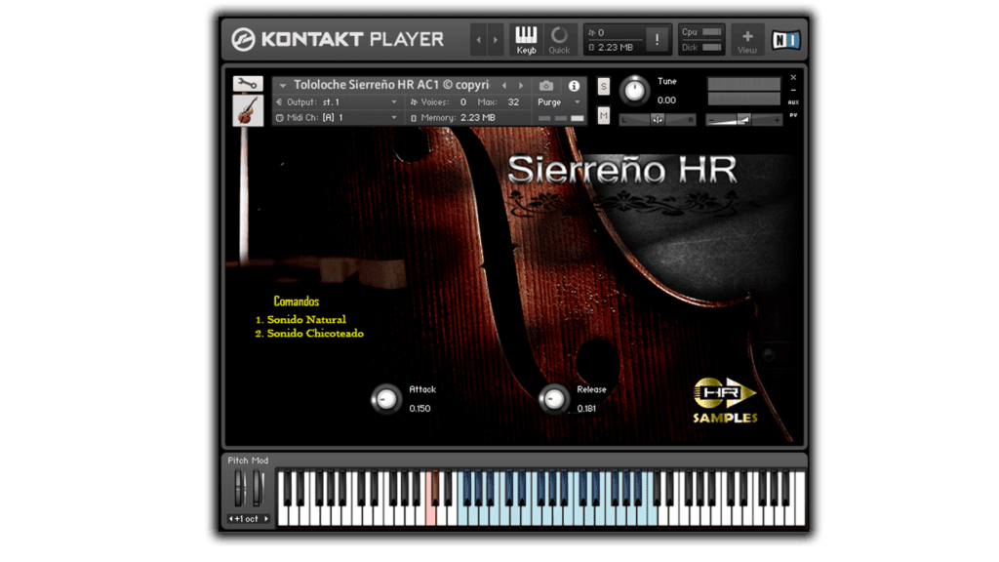The height and width of the screenshot is (562, 999).
Task: Click the HR Samples logo
Action: 725,400
